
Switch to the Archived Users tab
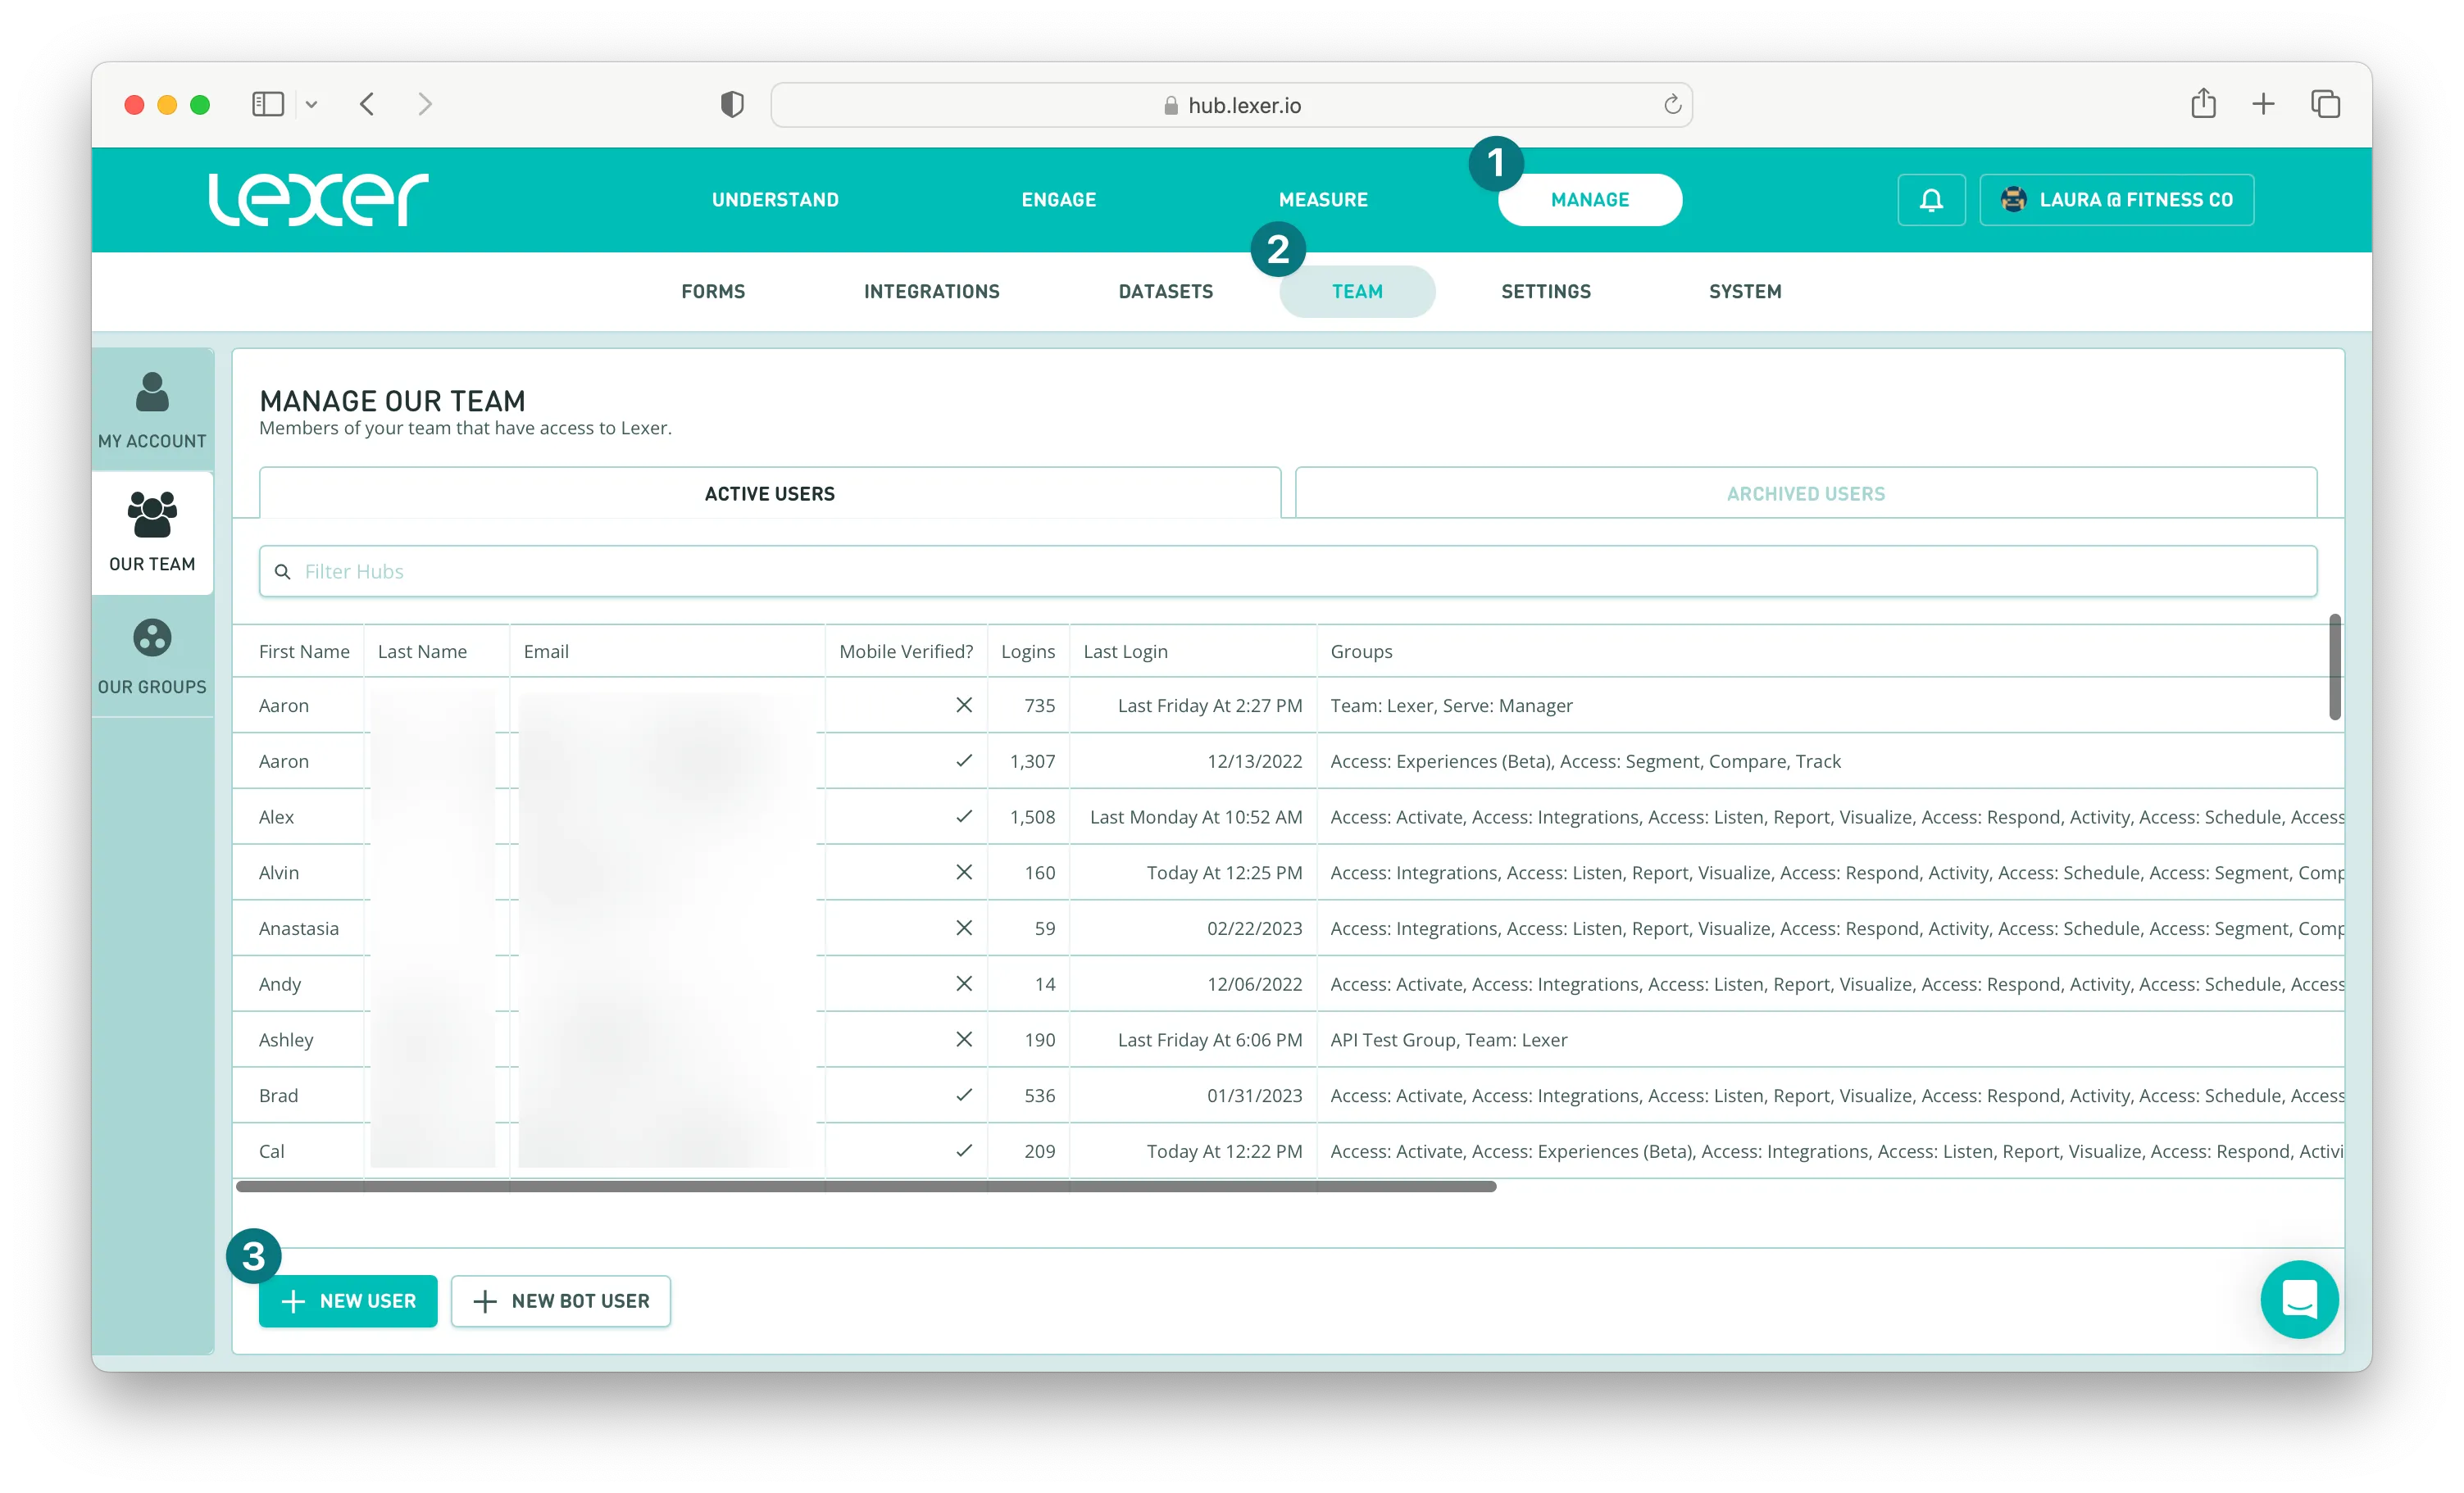click(1805, 493)
